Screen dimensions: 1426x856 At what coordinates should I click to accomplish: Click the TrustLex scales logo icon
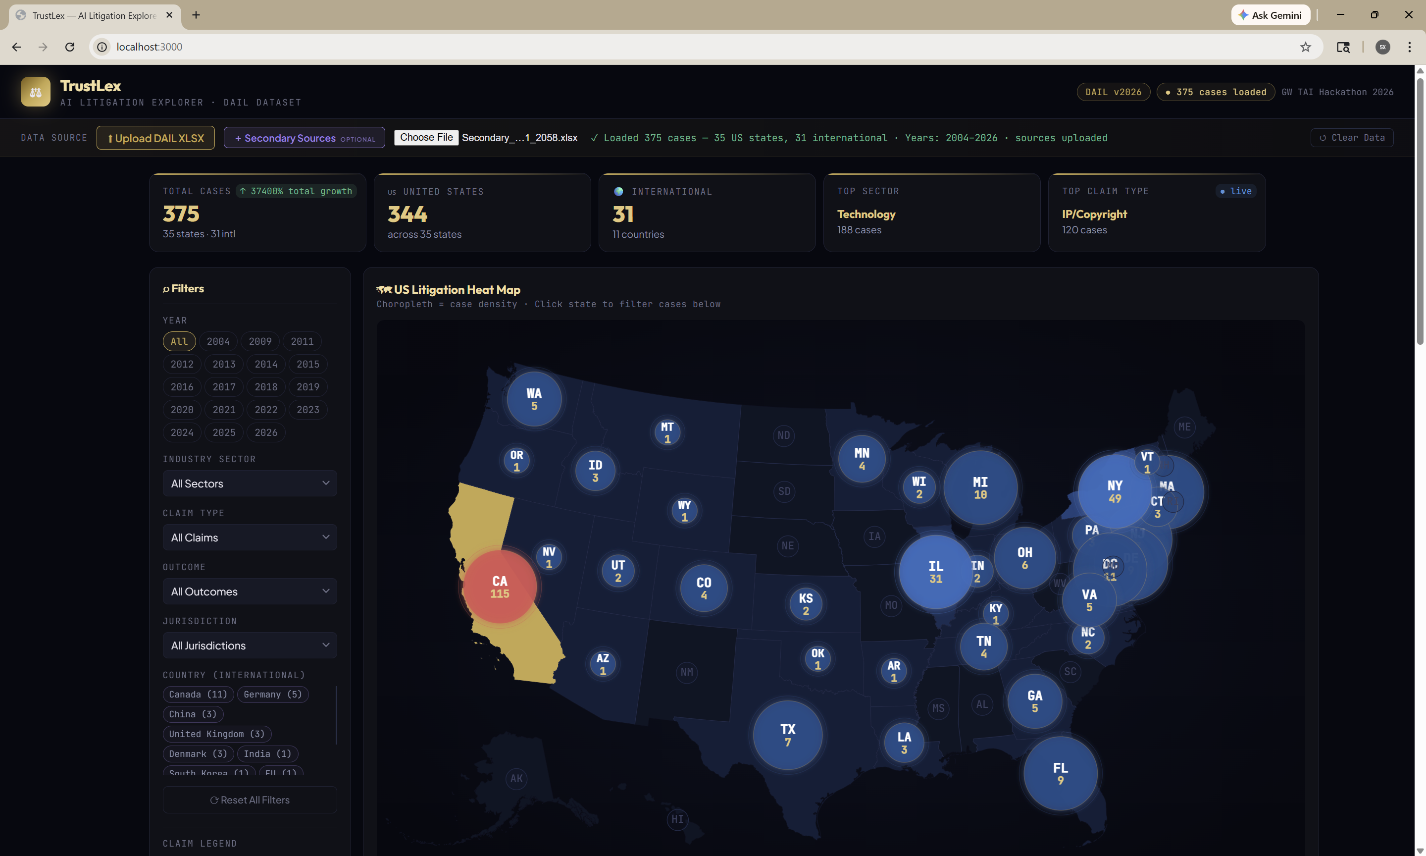click(x=35, y=92)
